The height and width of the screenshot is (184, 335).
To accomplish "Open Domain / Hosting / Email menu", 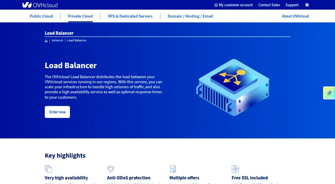I will pyautogui.click(x=190, y=16).
